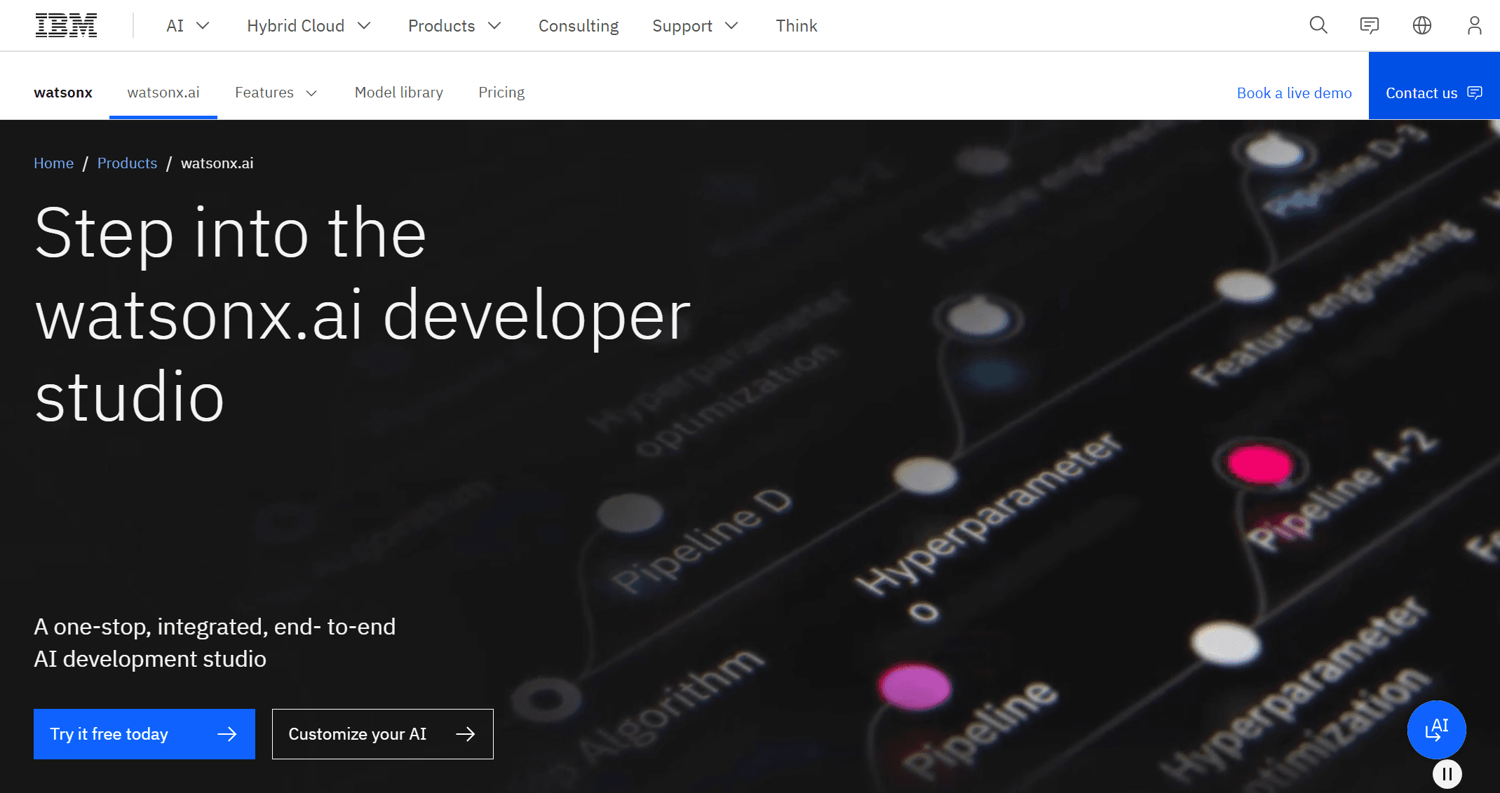Expand the Features submenu
This screenshot has height=793, width=1500.
(x=276, y=93)
